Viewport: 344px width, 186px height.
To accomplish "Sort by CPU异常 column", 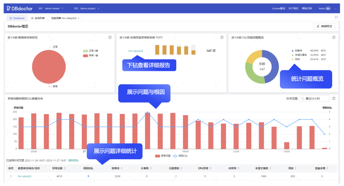I will point(211,168).
